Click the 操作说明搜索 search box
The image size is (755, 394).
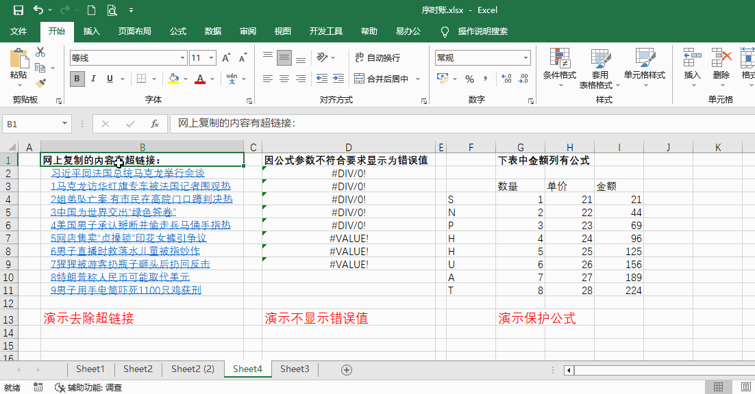pyautogui.click(x=482, y=31)
